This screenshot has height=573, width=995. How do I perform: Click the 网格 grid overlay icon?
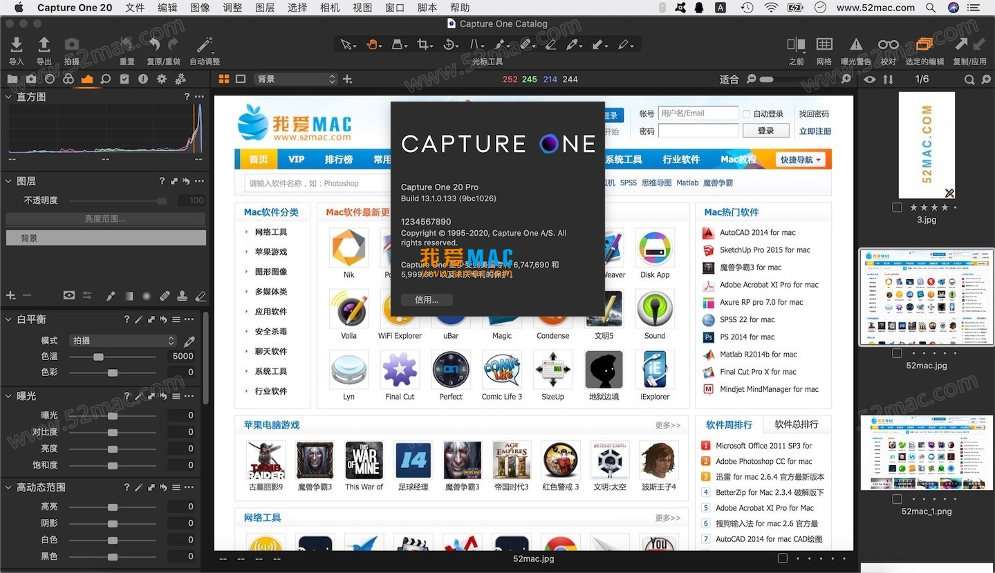coord(824,45)
